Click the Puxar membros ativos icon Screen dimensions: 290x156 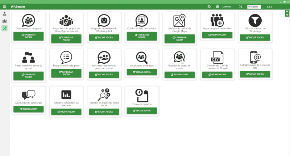[x=29, y=58]
